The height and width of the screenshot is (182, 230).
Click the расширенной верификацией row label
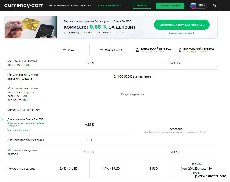[22, 94]
